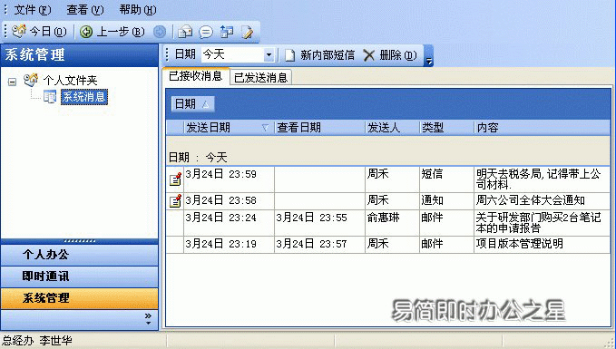Screen dimensions: 616x349
Task: Click the window layout toolbar icon
Action: point(227,32)
